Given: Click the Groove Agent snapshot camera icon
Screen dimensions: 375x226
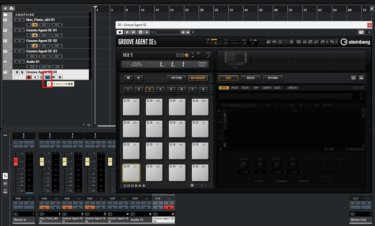Looking at the screenshot, I should 361,32.
